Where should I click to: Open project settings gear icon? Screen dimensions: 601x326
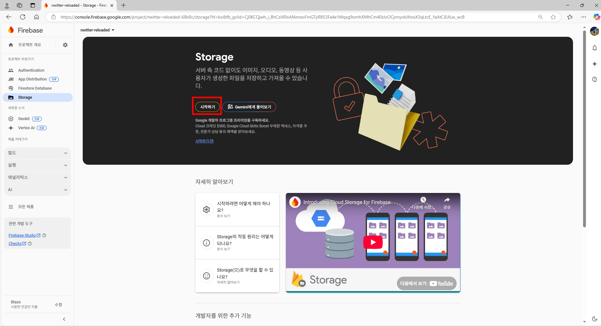(x=65, y=45)
